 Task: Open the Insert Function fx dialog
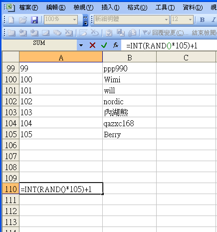tap(116, 45)
